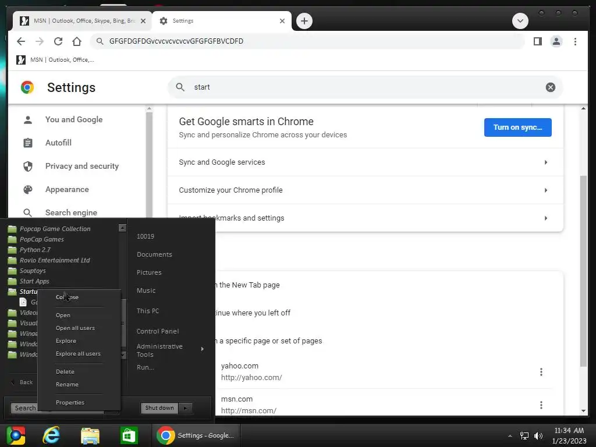The width and height of the screenshot is (596, 447).
Task: Expand Administrative Tools submenu
Action: coord(171,350)
